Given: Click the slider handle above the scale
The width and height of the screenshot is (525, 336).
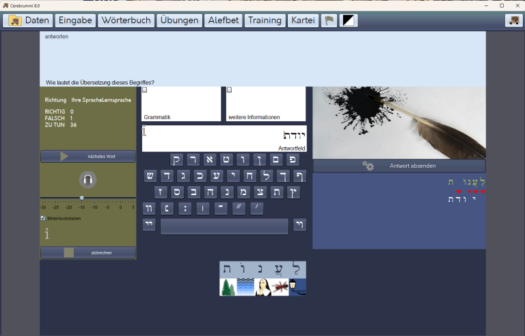Looking at the screenshot, I should coord(82,198).
